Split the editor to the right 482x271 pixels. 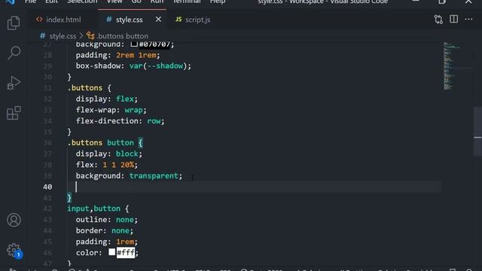pos(453,20)
